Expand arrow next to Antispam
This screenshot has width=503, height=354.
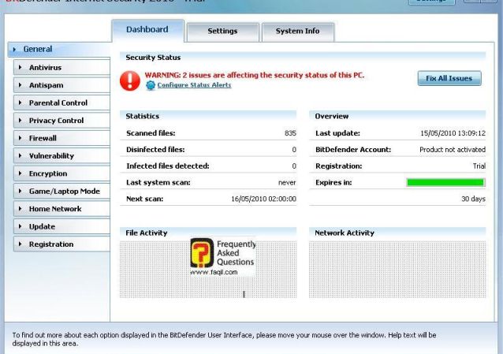[20, 84]
